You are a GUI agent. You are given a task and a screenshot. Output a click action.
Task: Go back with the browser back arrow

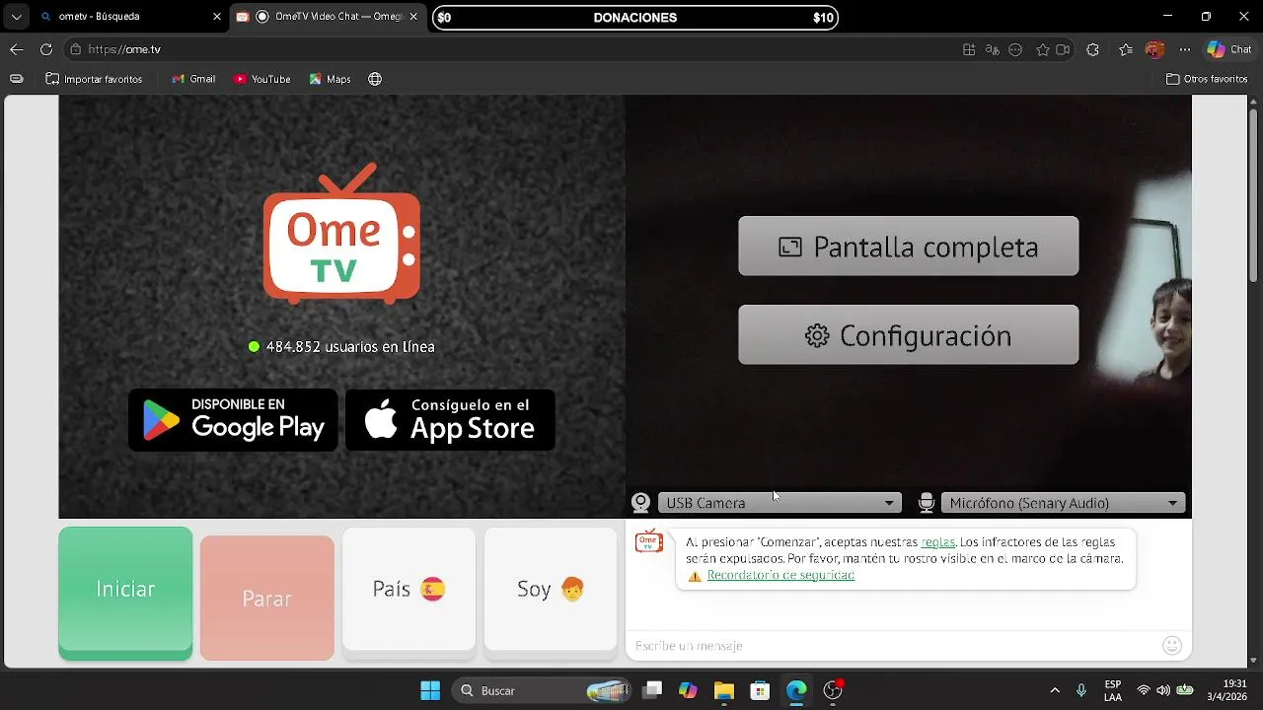[x=16, y=49]
